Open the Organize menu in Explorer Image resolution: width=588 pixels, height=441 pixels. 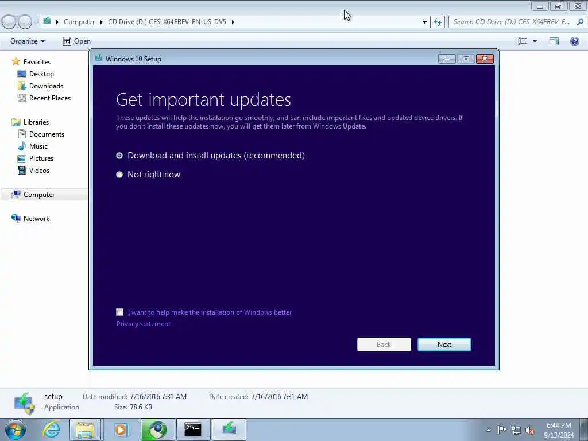coord(28,41)
